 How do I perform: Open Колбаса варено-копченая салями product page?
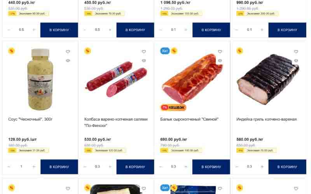(x=116, y=122)
